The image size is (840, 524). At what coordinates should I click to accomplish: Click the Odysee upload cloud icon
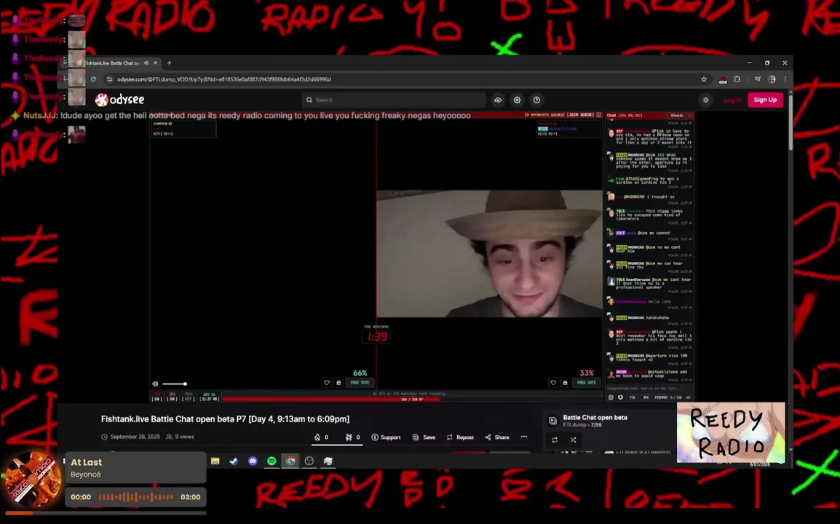coord(498,100)
